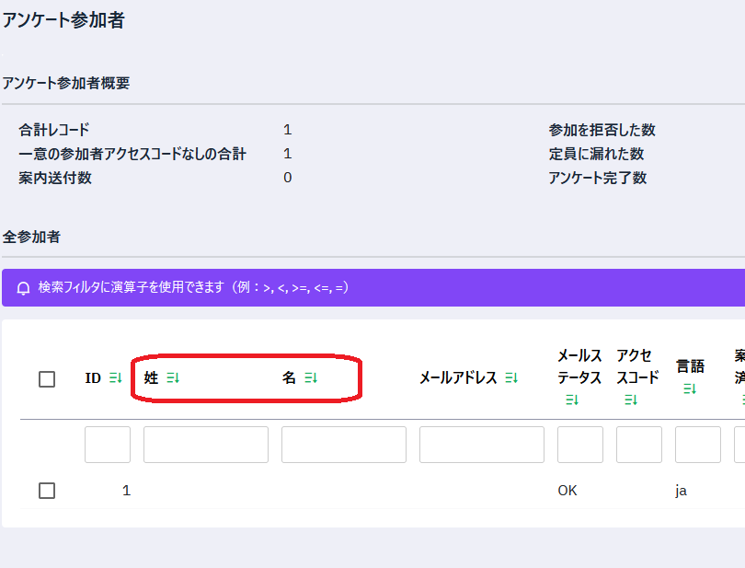745x568 pixels.
Task: Sort by 姓 using its sort icon
Action: click(x=173, y=378)
